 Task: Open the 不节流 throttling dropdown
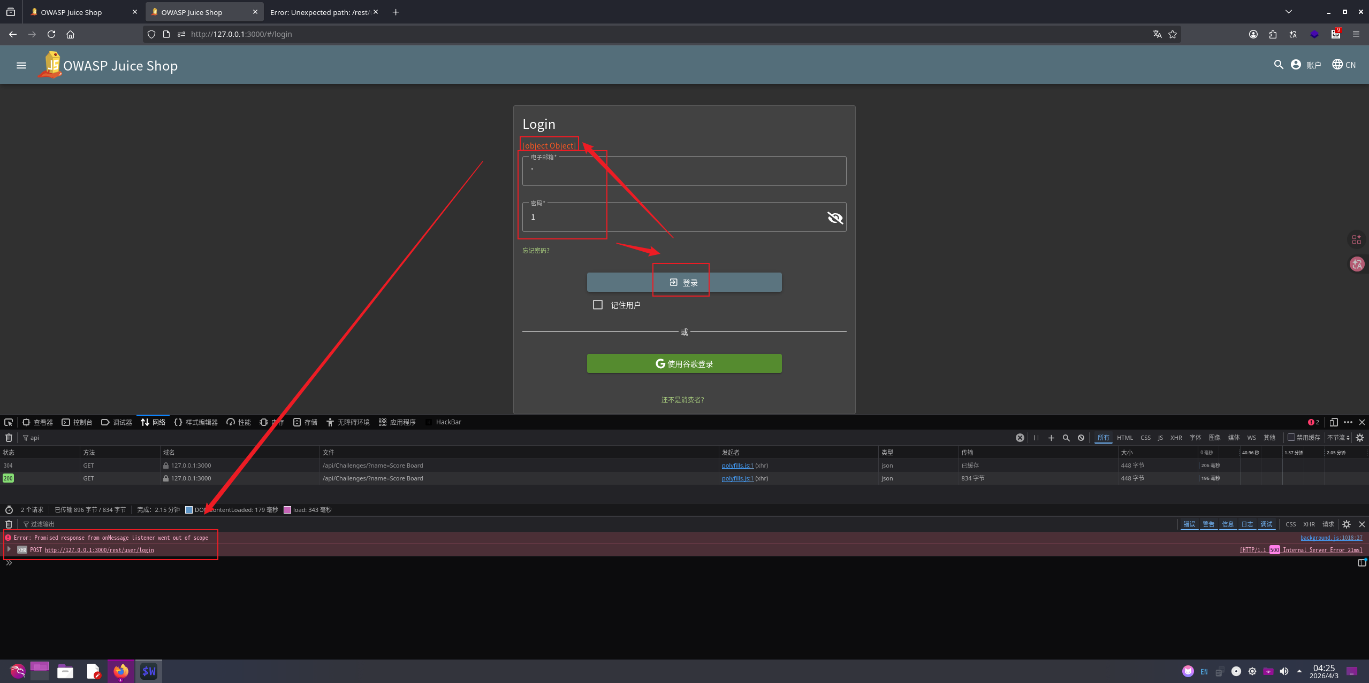pyautogui.click(x=1338, y=438)
